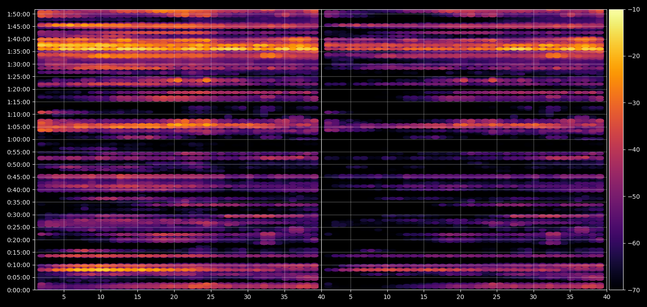
Task: Click x-axis label 35 under left heatmap
Action: pyautogui.click(x=285, y=297)
